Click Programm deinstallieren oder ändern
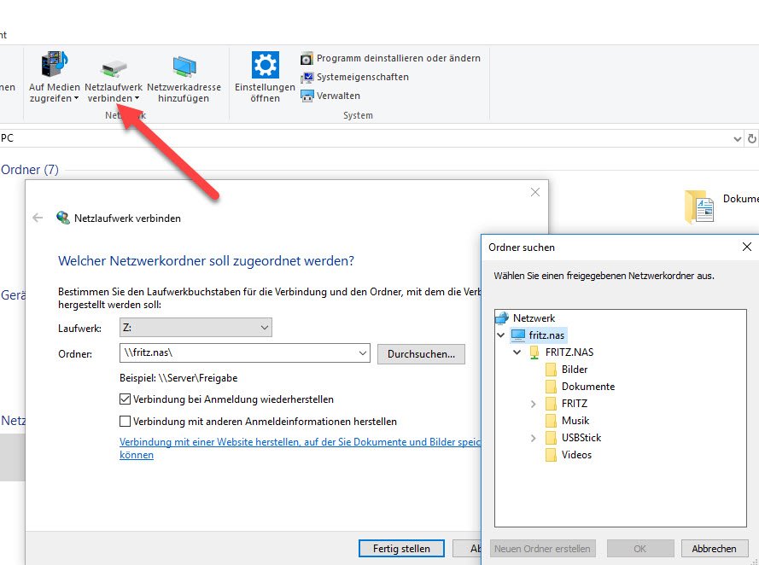 [x=390, y=58]
